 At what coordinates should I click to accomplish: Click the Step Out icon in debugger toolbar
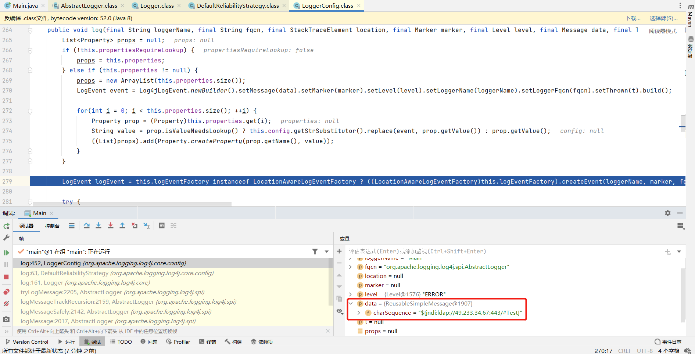(x=122, y=225)
